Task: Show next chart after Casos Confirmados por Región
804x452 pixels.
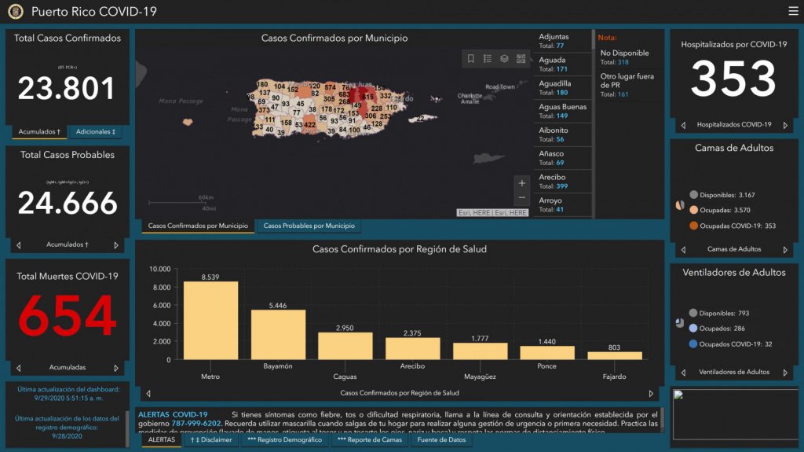Action: click(x=650, y=393)
